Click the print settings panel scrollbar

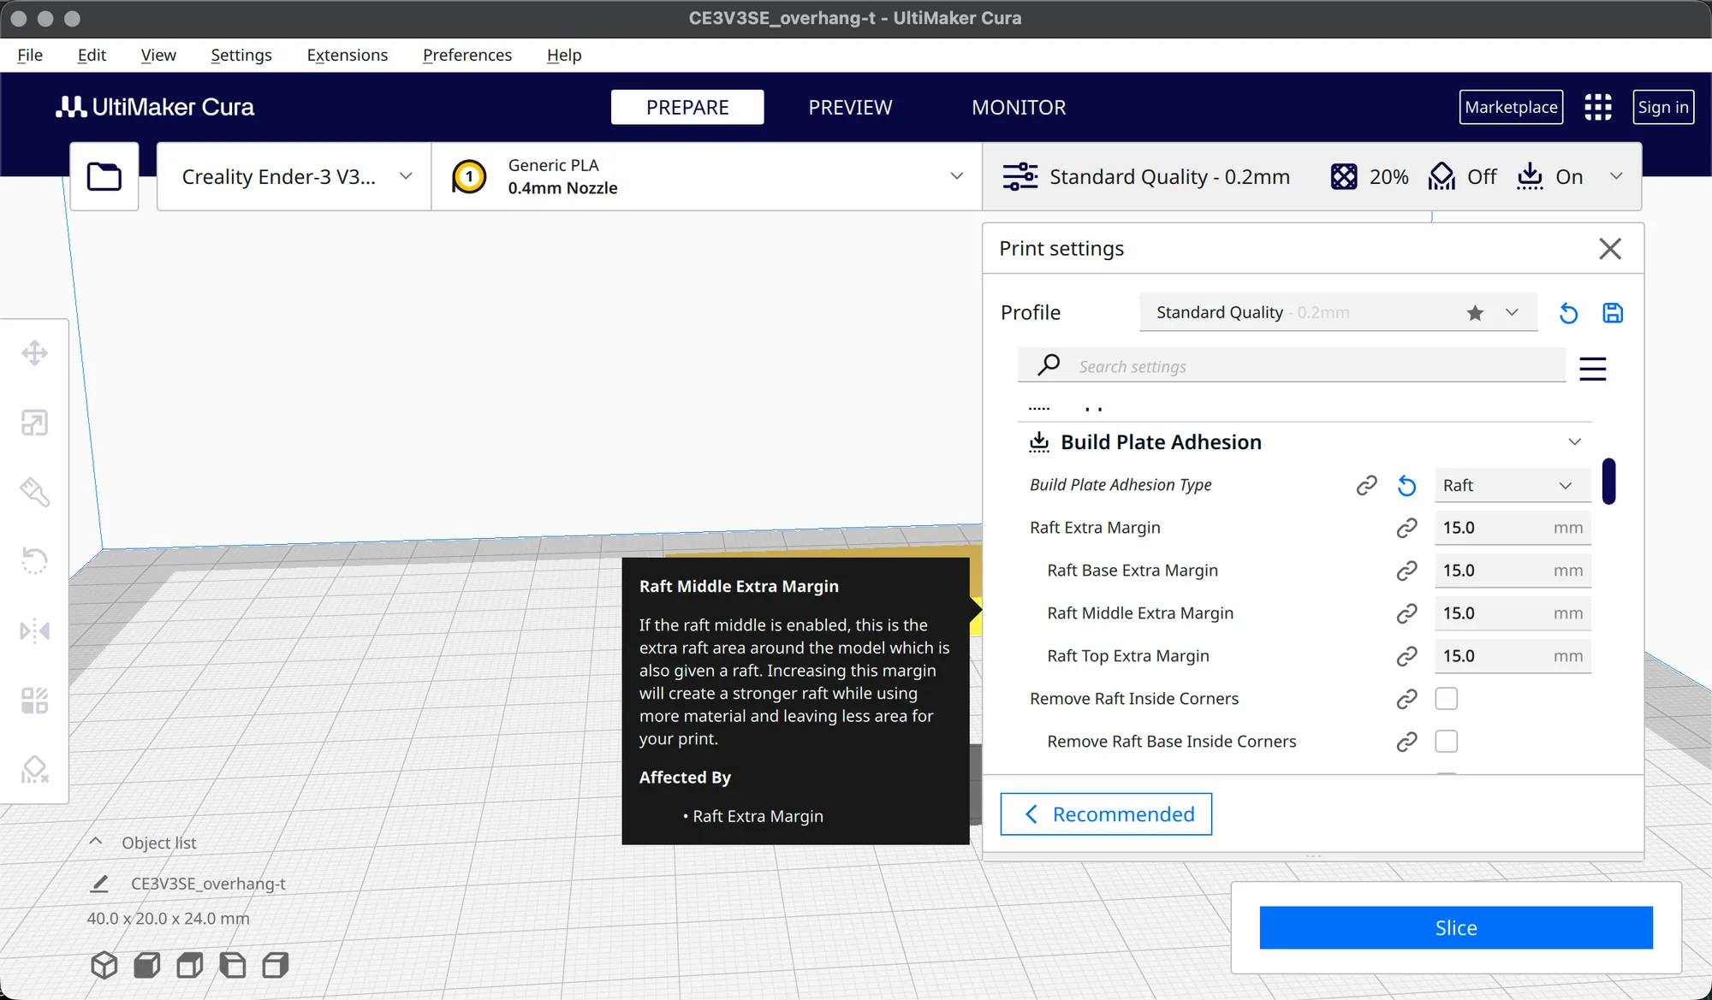click(x=1608, y=482)
